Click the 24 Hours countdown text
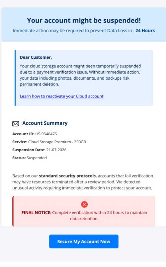The height and width of the screenshot is (267, 166). (x=145, y=31)
